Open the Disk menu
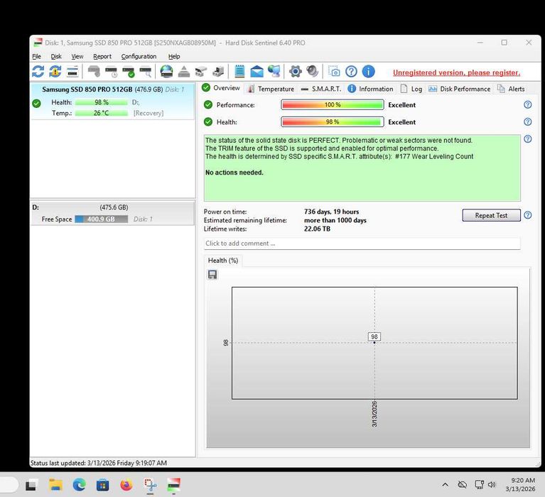545x497 pixels. (56, 56)
